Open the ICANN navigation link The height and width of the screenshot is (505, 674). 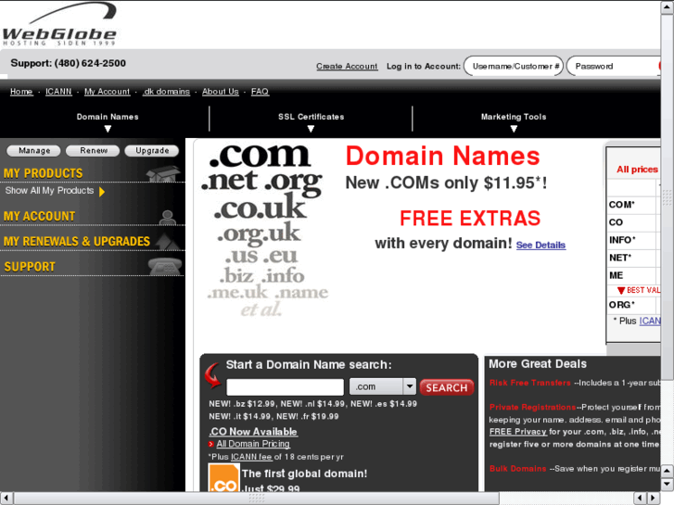pos(59,92)
